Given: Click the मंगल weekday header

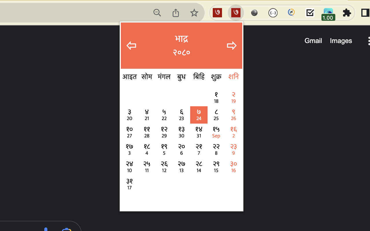Looking at the screenshot, I should tap(164, 77).
